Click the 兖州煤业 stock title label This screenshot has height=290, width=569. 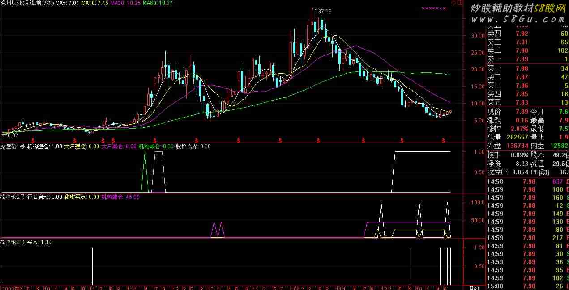tap(12, 3)
